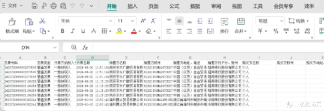Switch to the Data (数据) tab
The width and height of the screenshot is (324, 111).
point(195,6)
